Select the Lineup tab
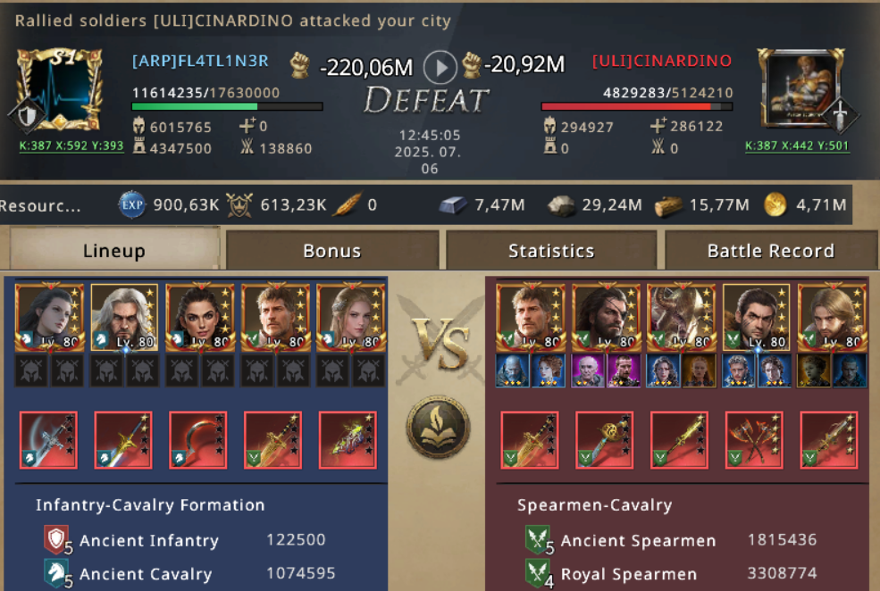 pos(114,249)
